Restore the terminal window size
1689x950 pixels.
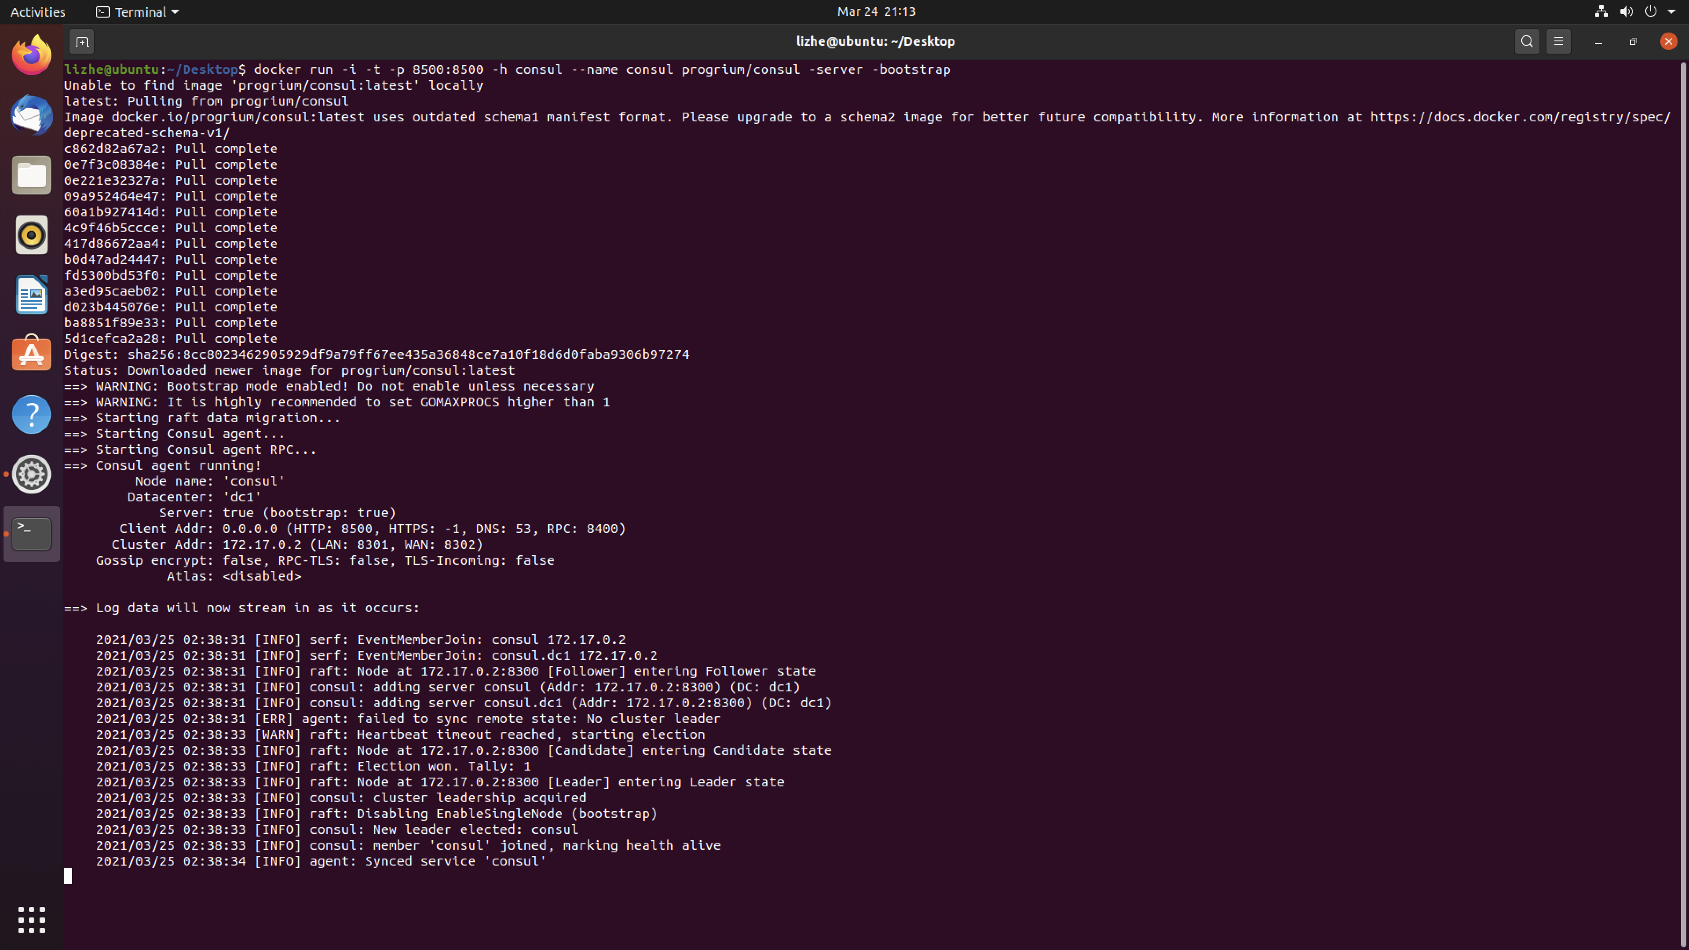1633,41
